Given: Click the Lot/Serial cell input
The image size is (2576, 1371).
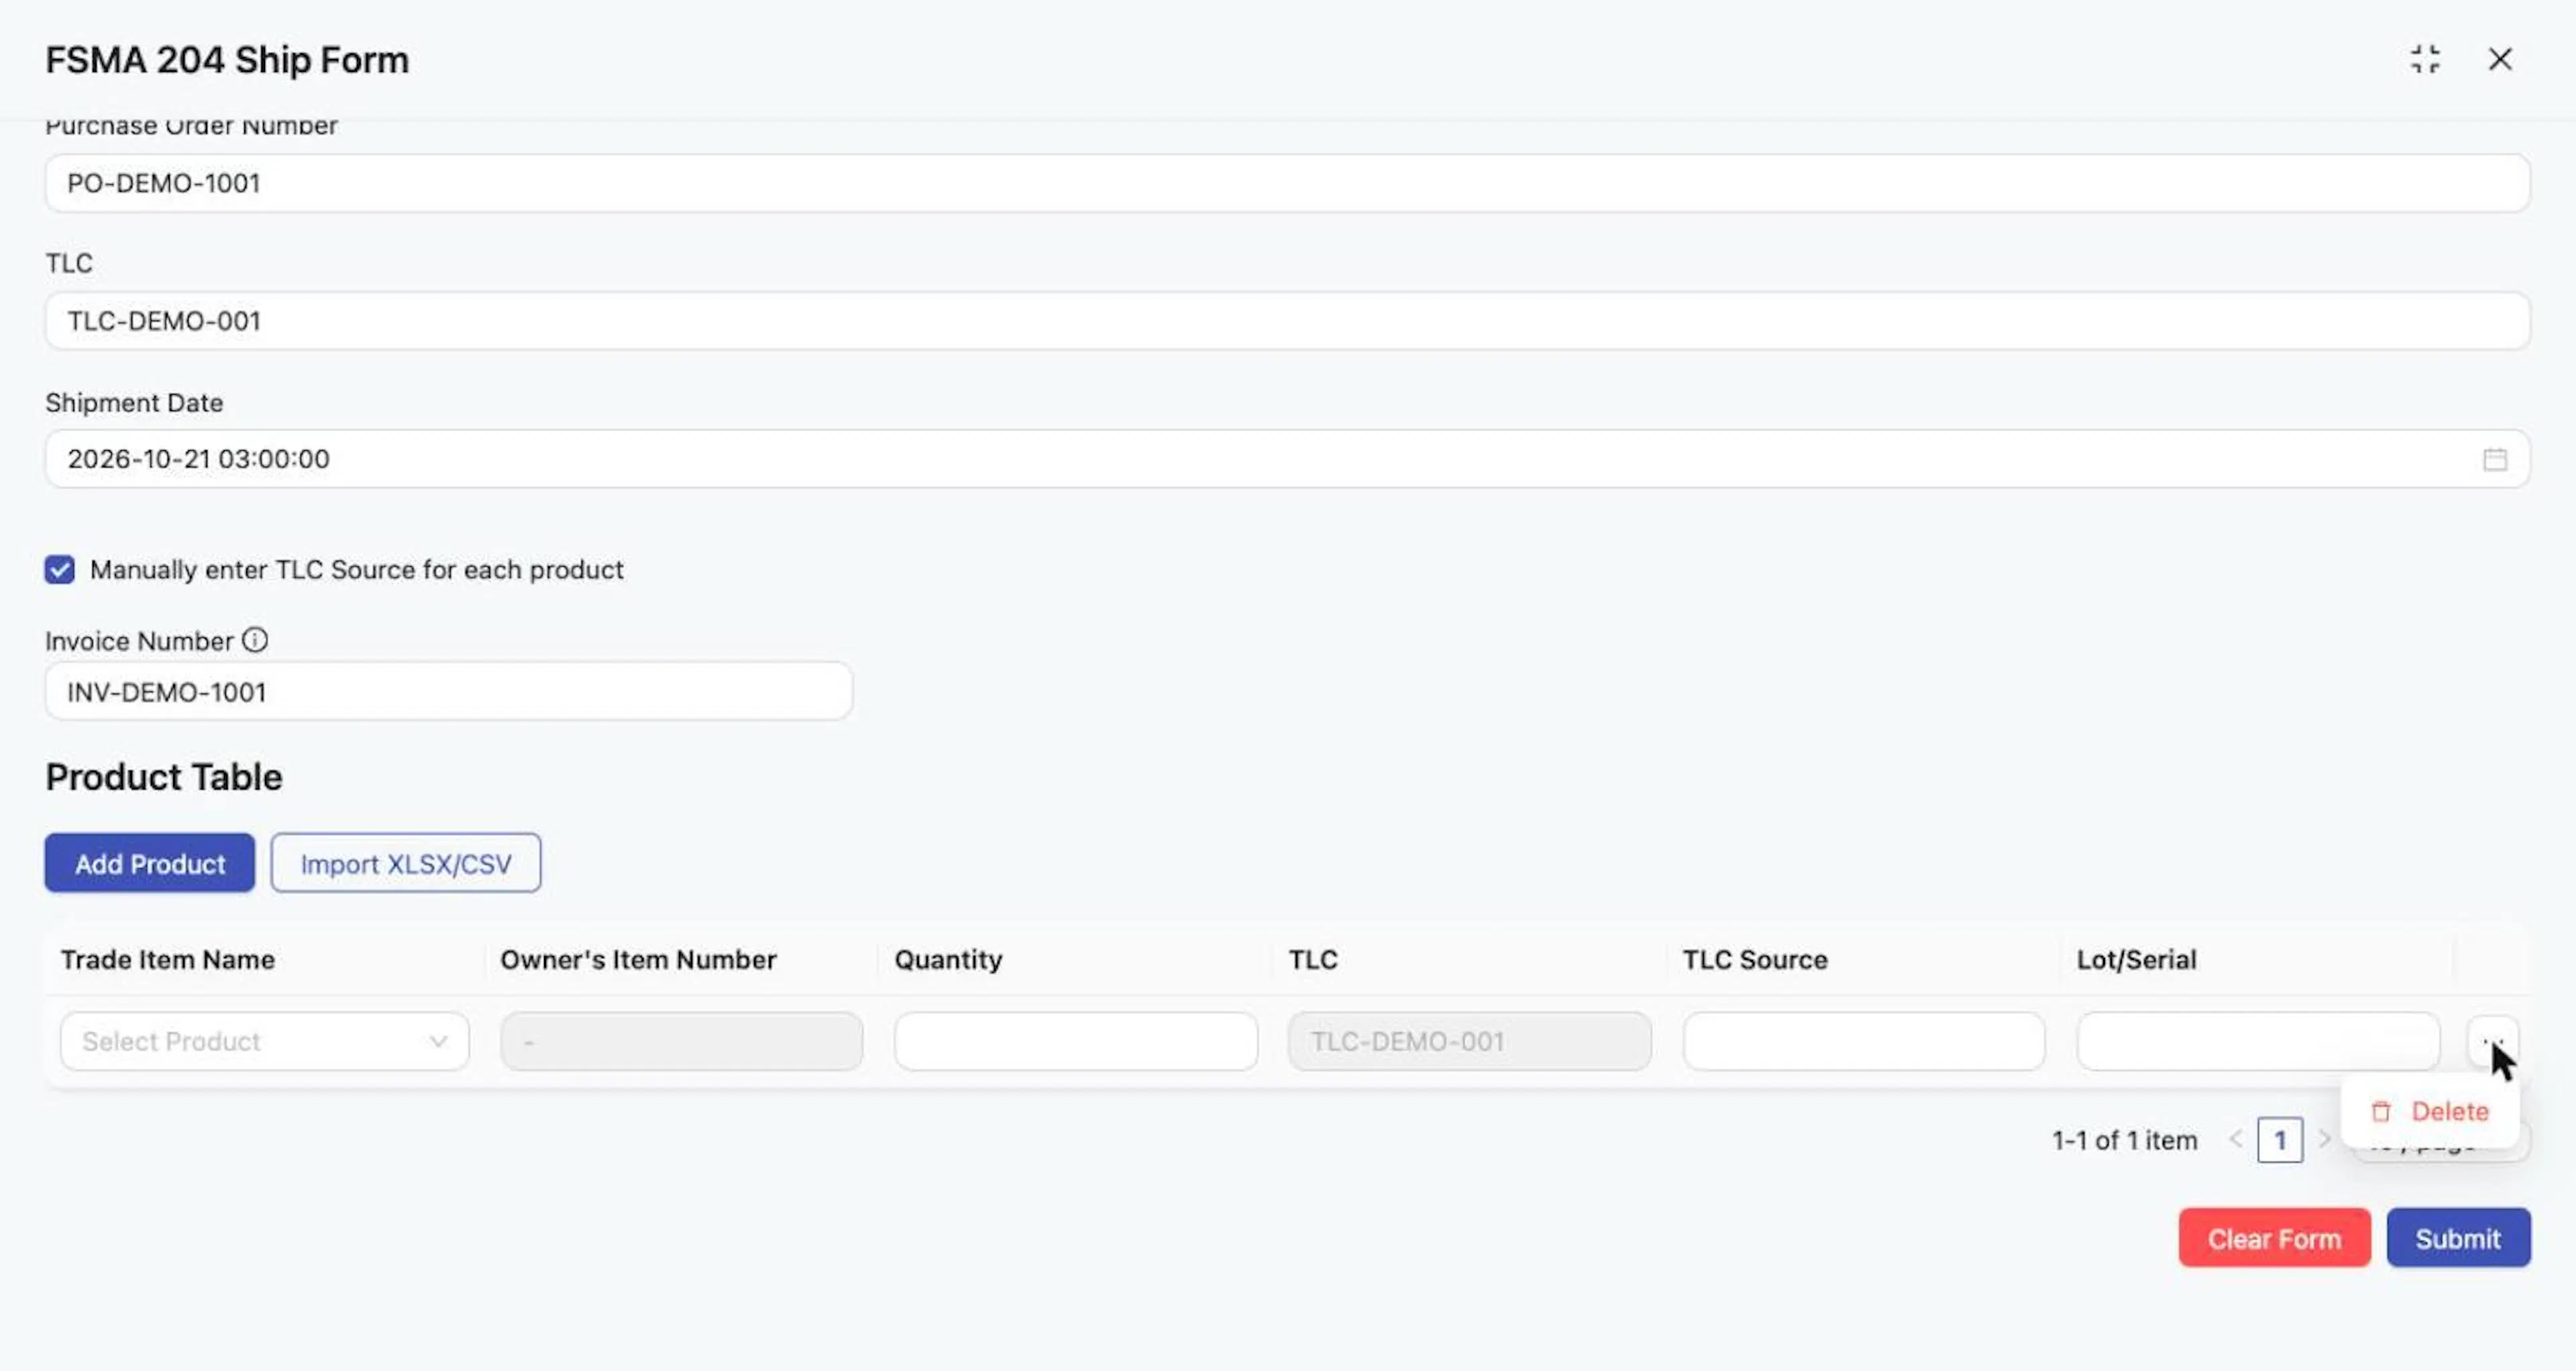Looking at the screenshot, I should coord(2258,1042).
